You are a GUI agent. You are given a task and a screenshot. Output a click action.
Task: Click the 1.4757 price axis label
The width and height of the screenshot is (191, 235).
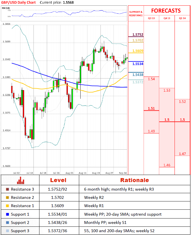pyautogui.click(x=7, y=148)
